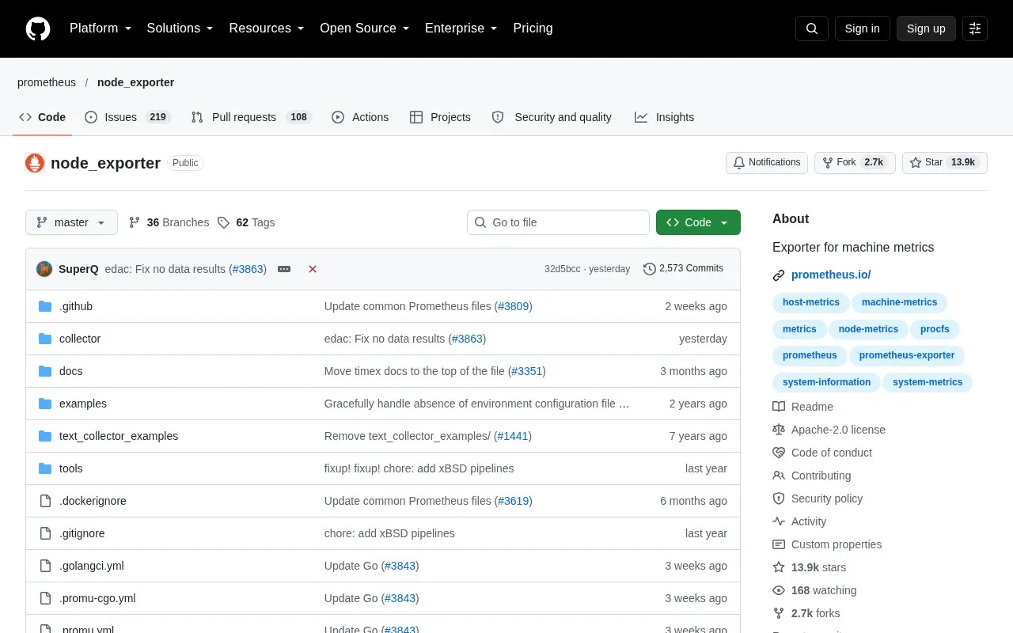Open the Enterprise dropdown menu
The width and height of the screenshot is (1013, 633).
(x=461, y=28)
